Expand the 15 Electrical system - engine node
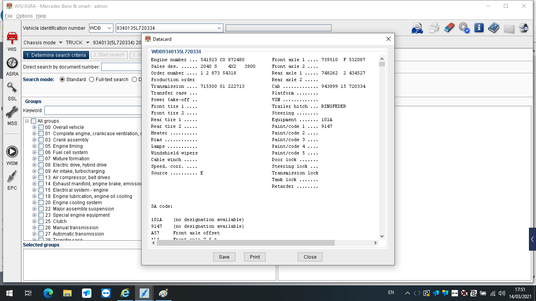Image resolution: width=536 pixels, height=301 pixels. [35, 190]
